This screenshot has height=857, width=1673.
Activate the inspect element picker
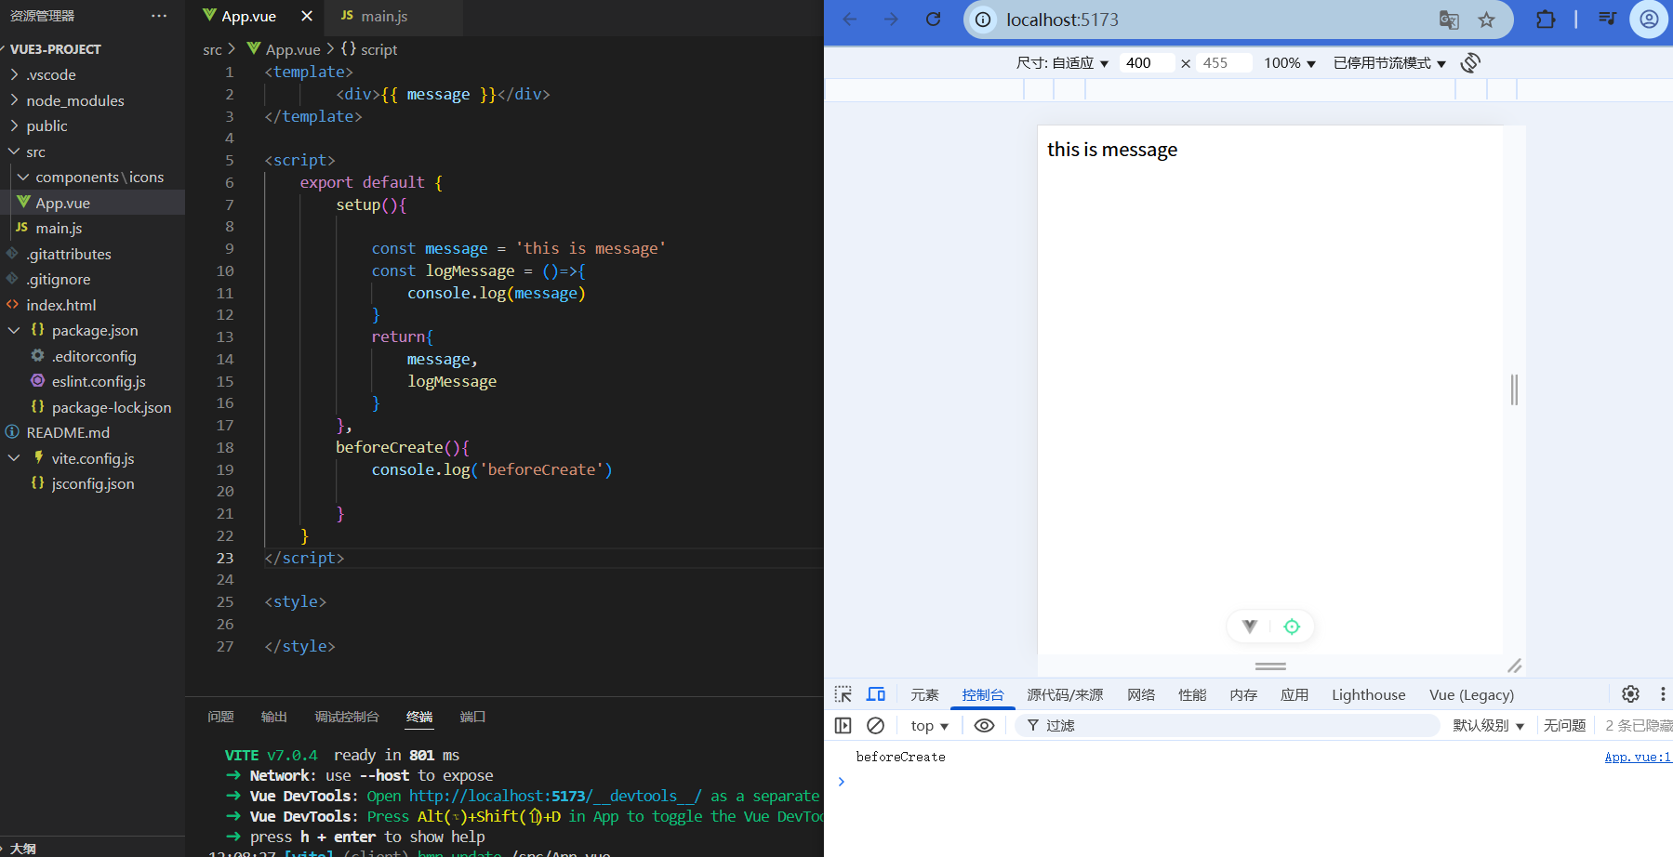click(843, 693)
